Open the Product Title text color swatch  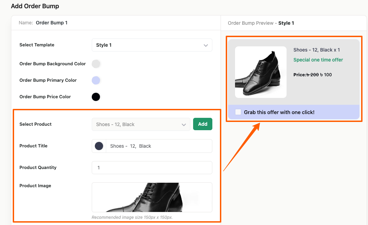(x=99, y=146)
